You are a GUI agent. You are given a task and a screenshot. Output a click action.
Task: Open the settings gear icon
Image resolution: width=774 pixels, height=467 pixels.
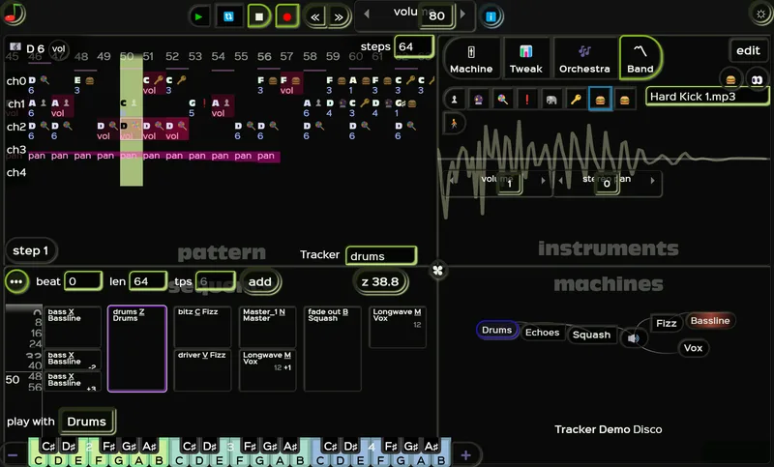click(760, 14)
